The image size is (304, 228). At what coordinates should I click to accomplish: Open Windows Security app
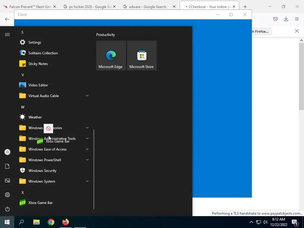[54, 171]
